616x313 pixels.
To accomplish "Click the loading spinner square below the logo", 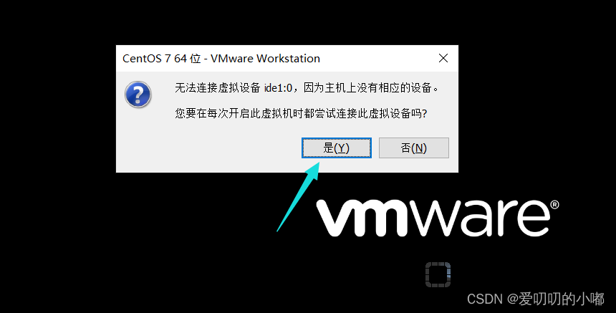I will pos(438,274).
